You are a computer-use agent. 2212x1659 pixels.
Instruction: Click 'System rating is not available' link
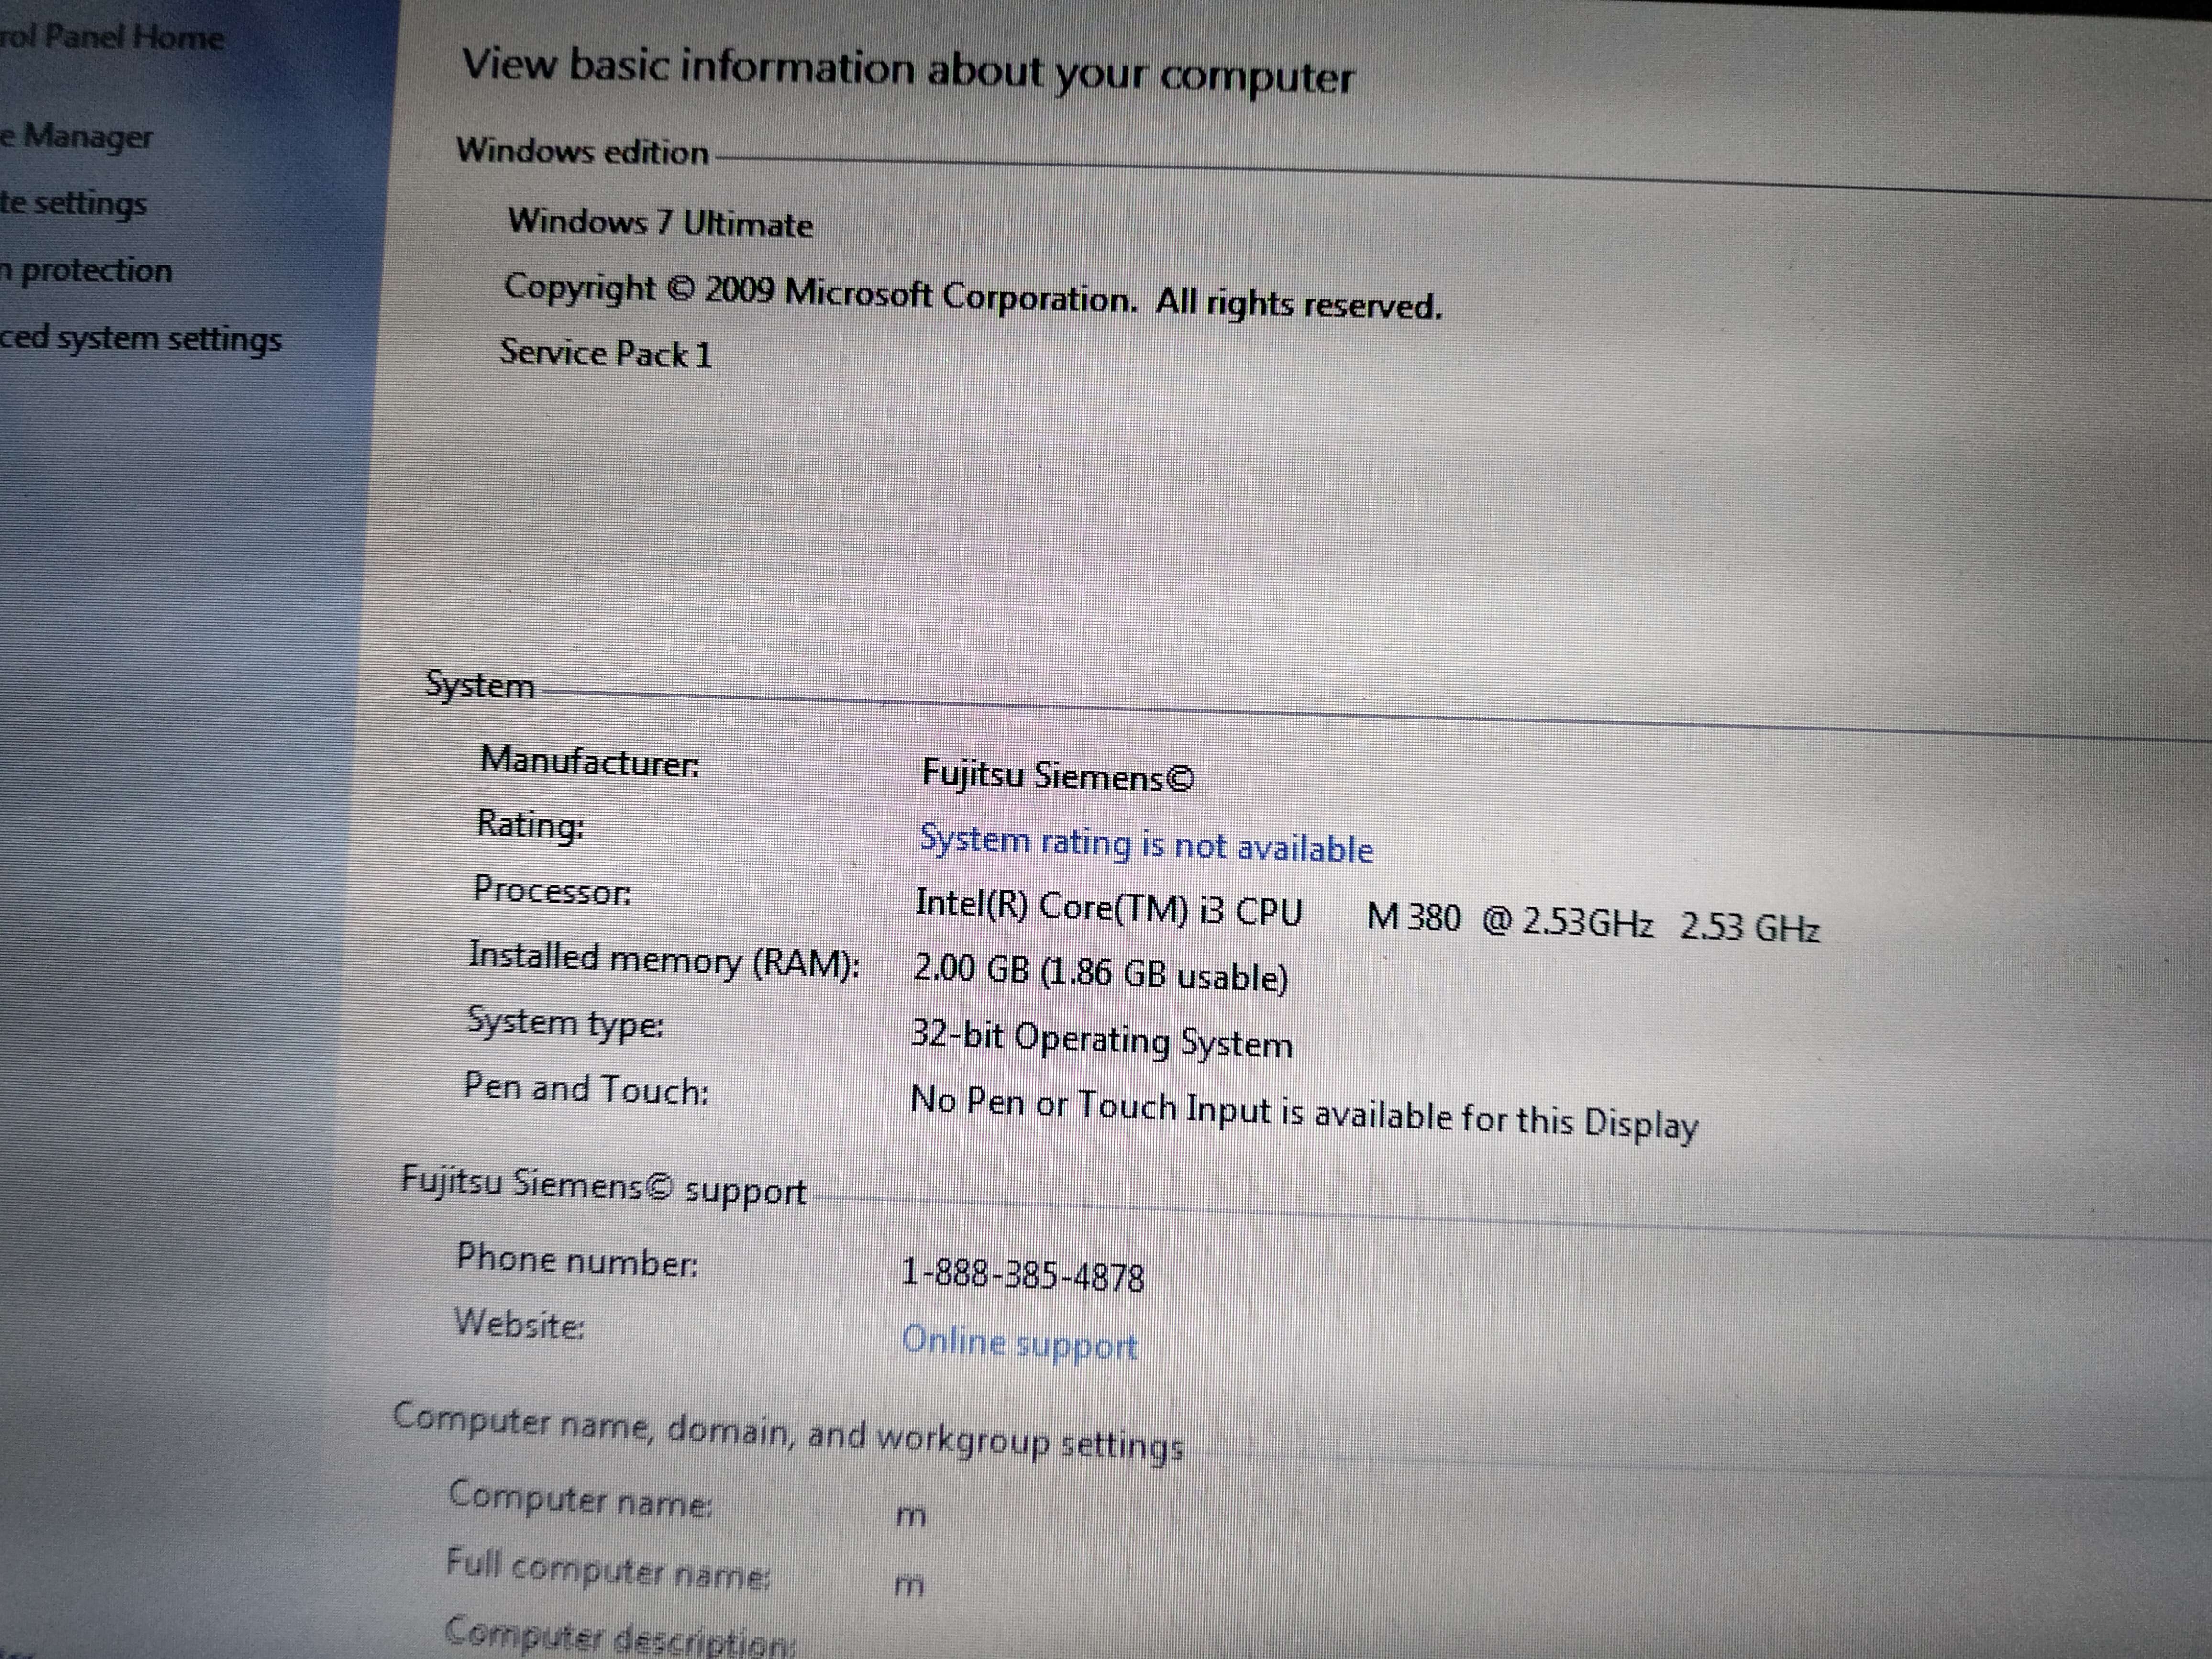[x=1146, y=845]
